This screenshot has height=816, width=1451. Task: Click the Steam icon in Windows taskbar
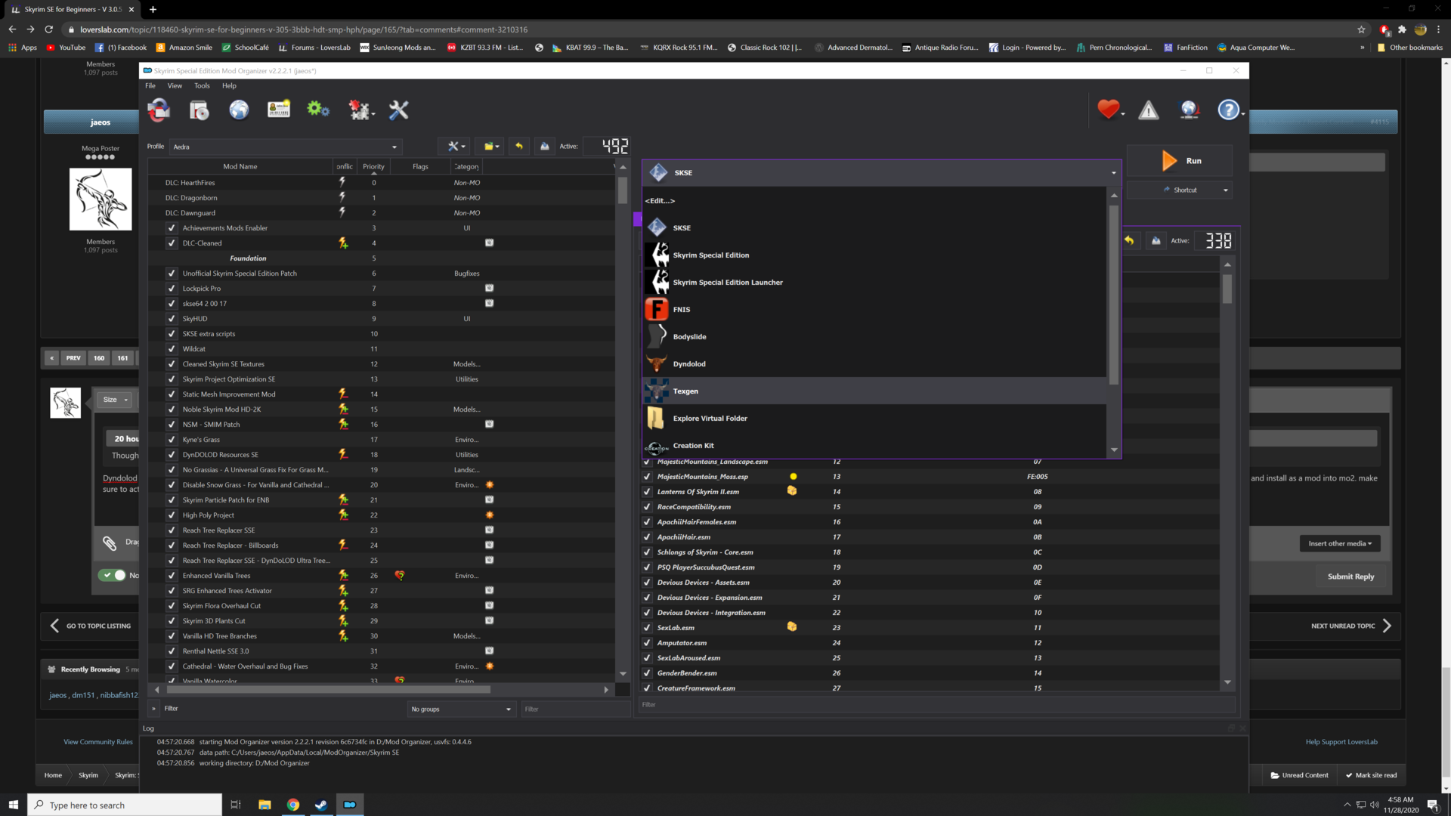pyautogui.click(x=321, y=805)
